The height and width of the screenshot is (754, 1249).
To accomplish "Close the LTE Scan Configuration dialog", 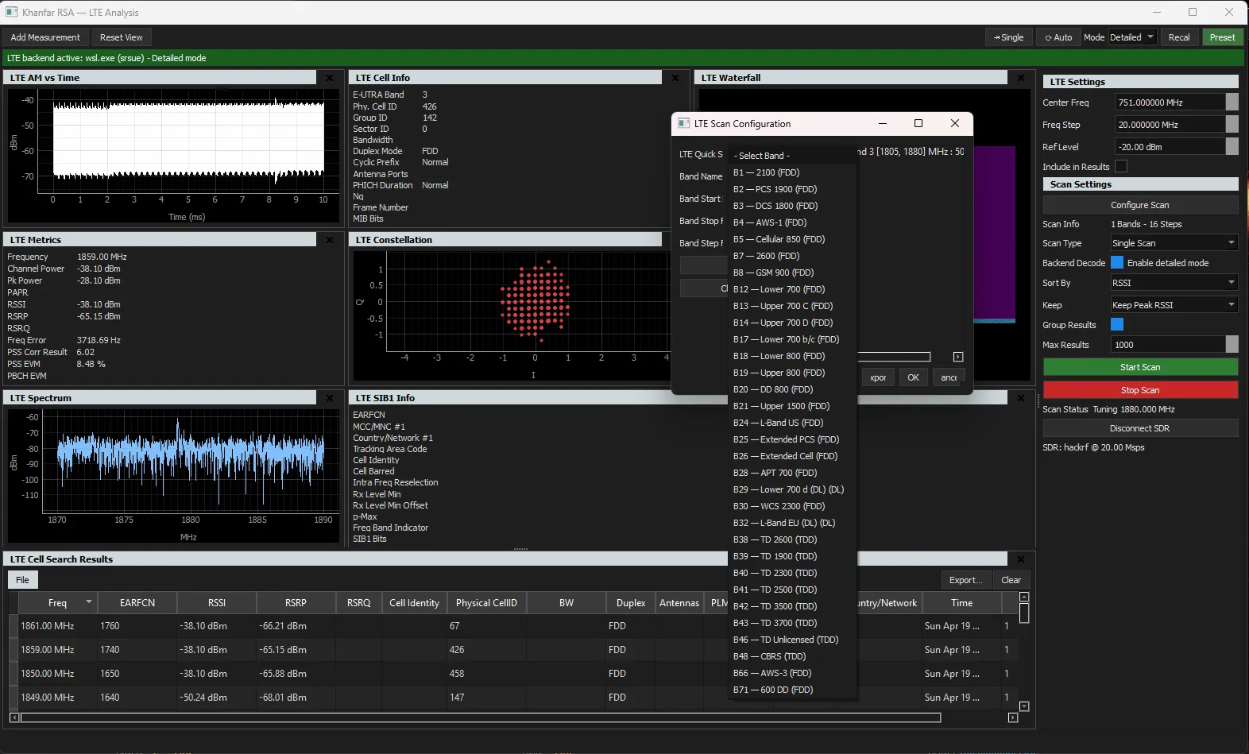I will coord(955,123).
